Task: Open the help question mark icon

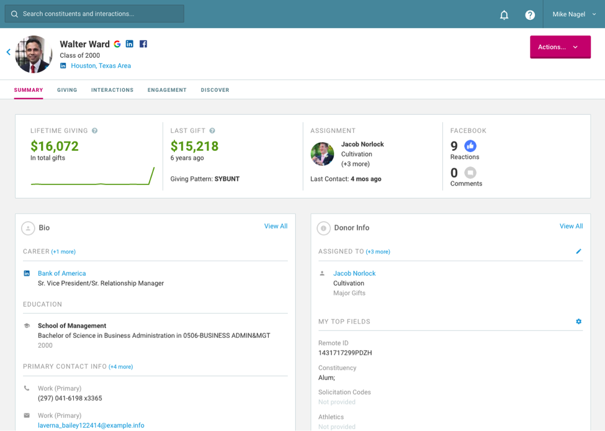Action: [530, 15]
